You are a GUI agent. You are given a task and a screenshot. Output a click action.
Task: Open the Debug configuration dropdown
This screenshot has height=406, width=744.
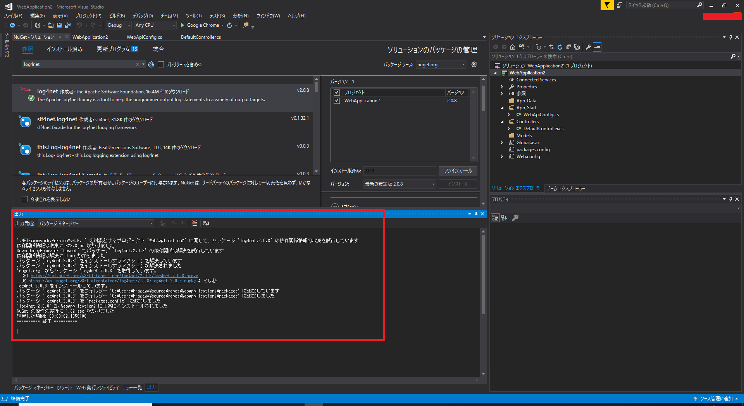click(x=119, y=25)
